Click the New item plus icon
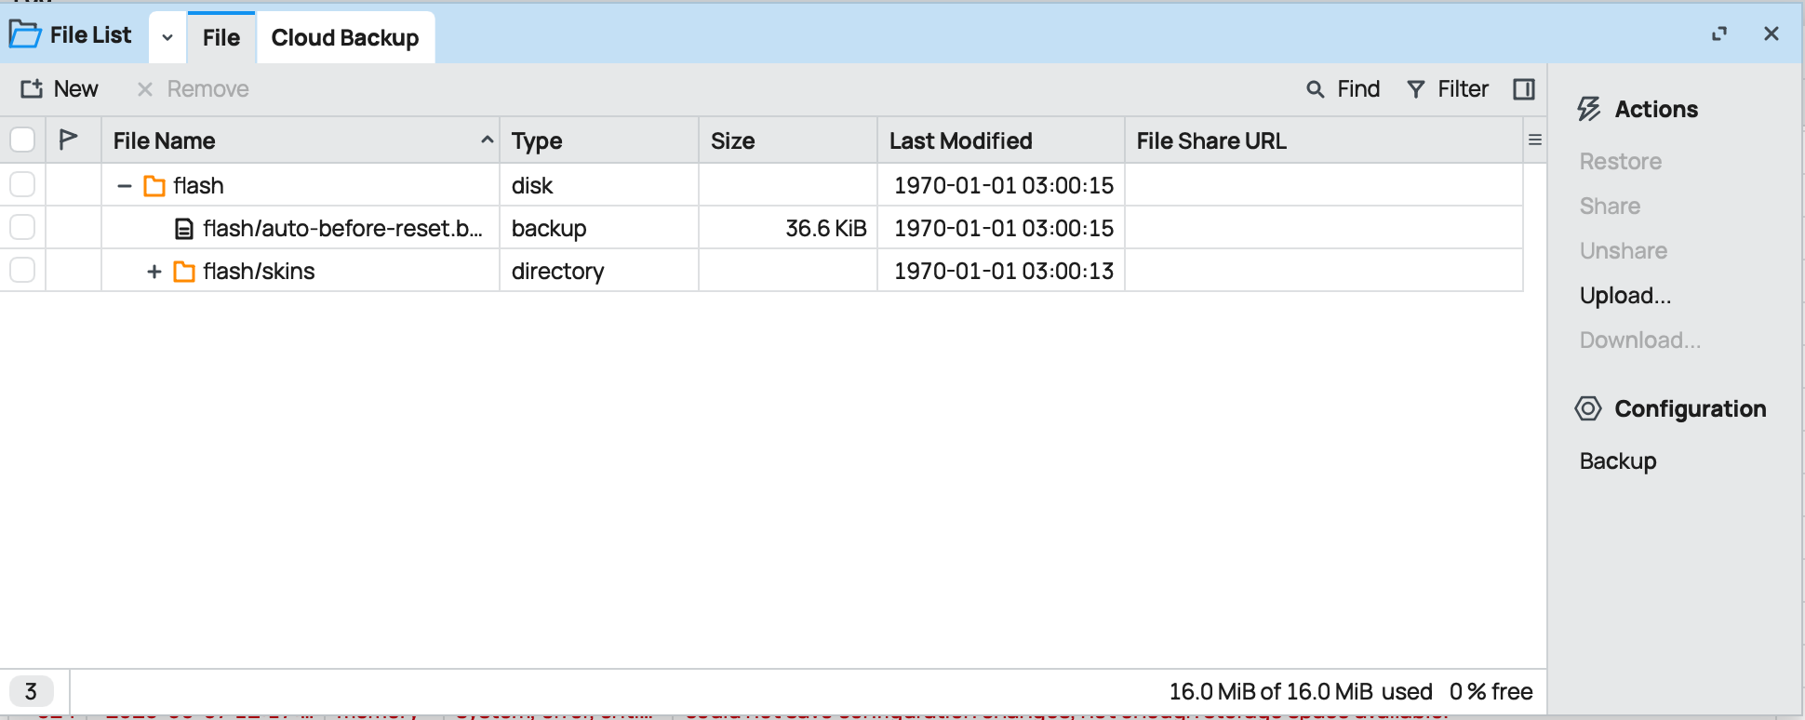Viewport: 1805px width, 720px height. (x=32, y=88)
